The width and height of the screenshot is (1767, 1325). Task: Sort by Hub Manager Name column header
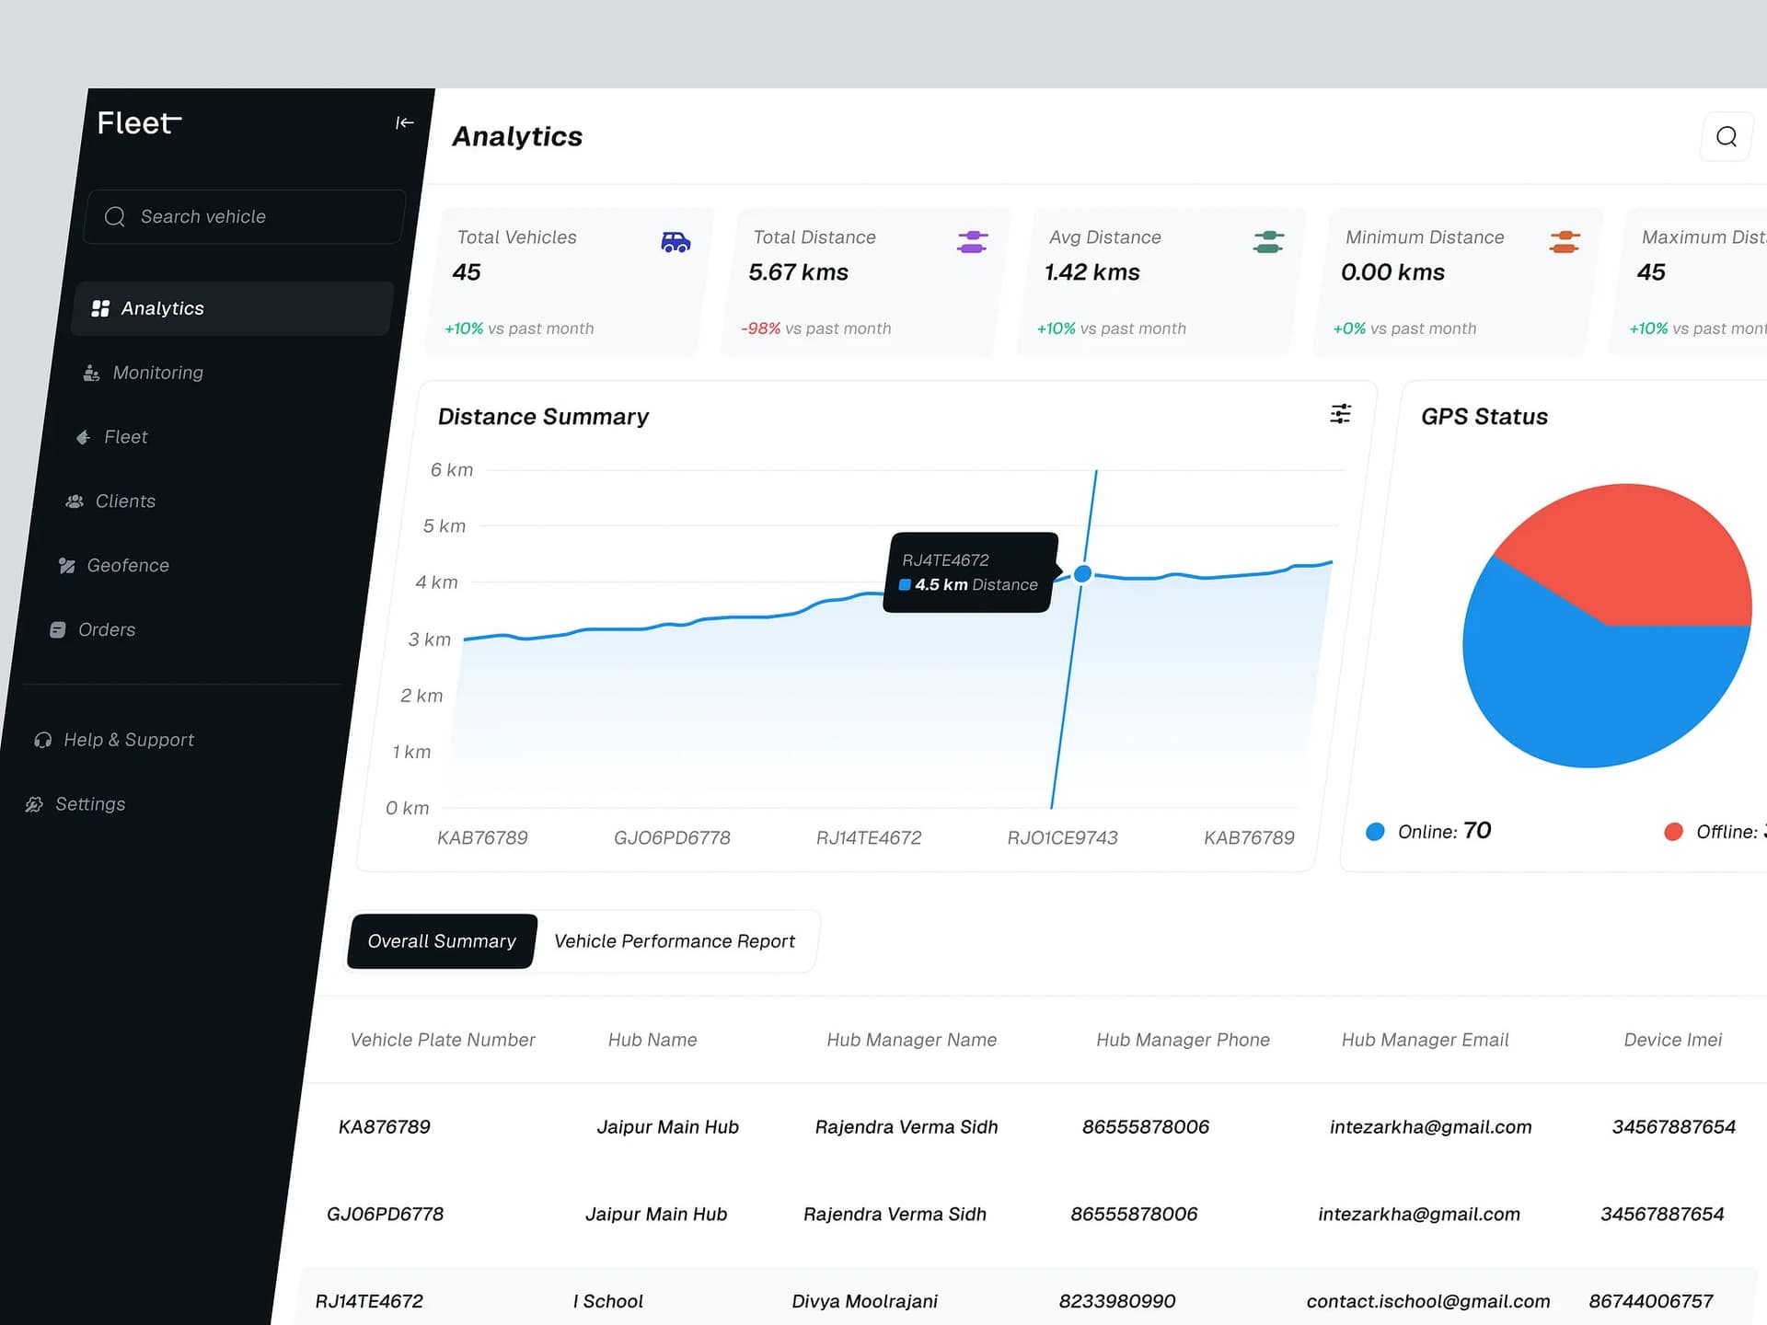(911, 1040)
